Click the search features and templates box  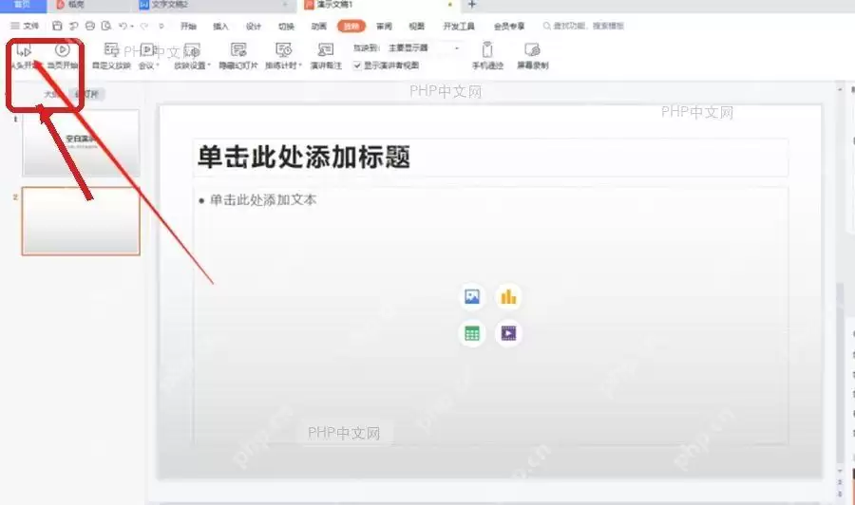[x=583, y=26]
